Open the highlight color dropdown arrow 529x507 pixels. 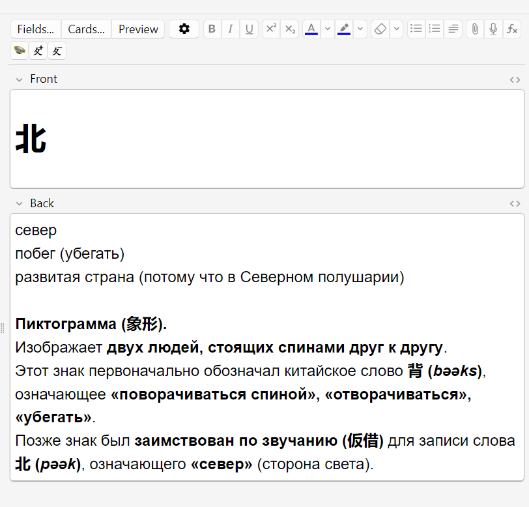pyautogui.click(x=360, y=29)
